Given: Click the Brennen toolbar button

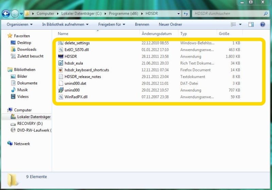Looking at the screenshot, I should (142, 24).
